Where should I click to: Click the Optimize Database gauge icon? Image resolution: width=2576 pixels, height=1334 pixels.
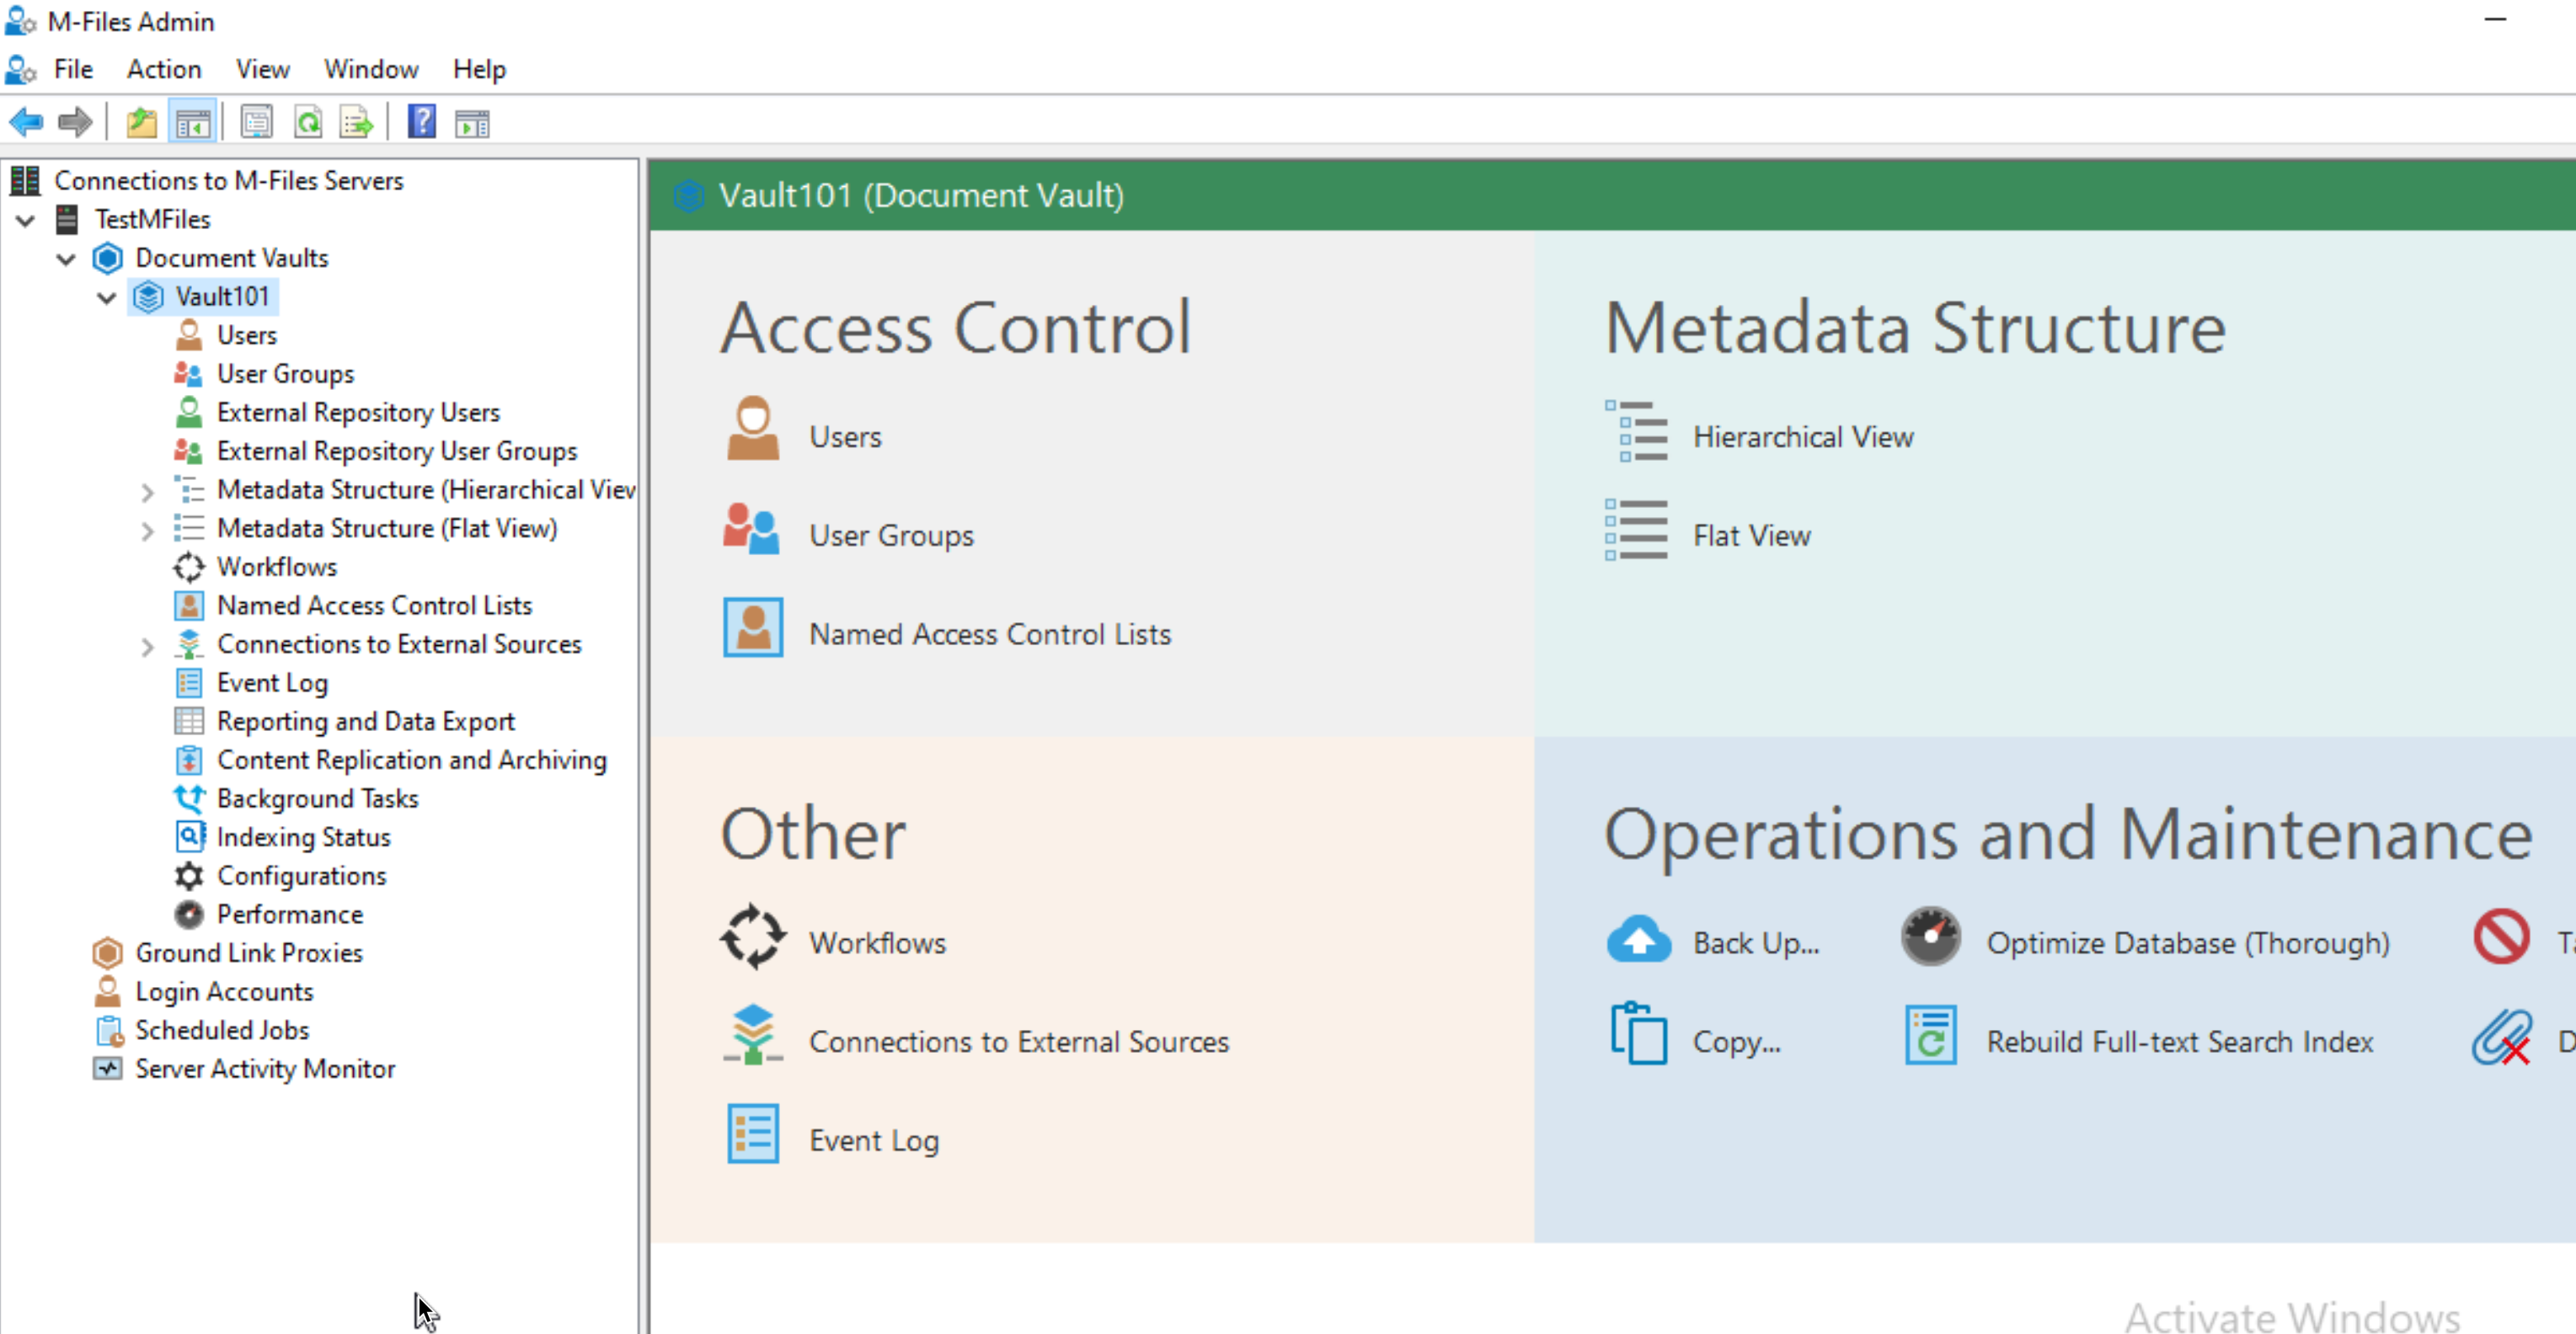pyautogui.click(x=1931, y=937)
